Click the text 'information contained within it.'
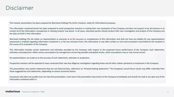174x97 pixels. (23, 79)
